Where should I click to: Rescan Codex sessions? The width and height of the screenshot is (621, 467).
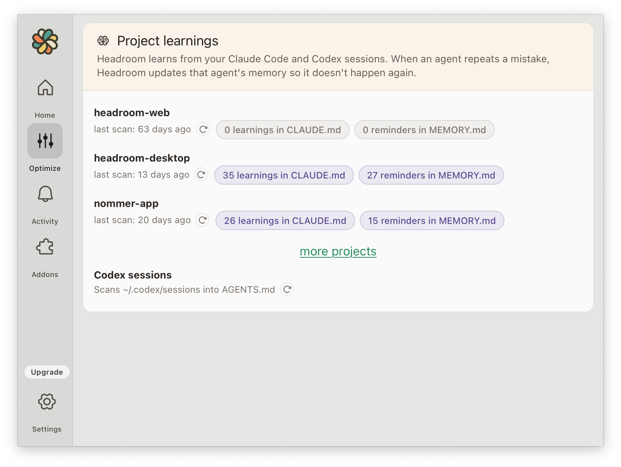[287, 289]
